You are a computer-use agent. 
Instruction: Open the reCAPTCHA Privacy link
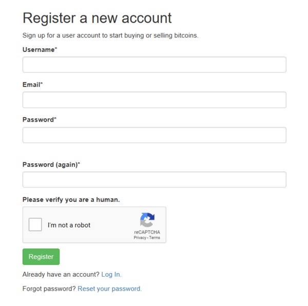(x=140, y=238)
